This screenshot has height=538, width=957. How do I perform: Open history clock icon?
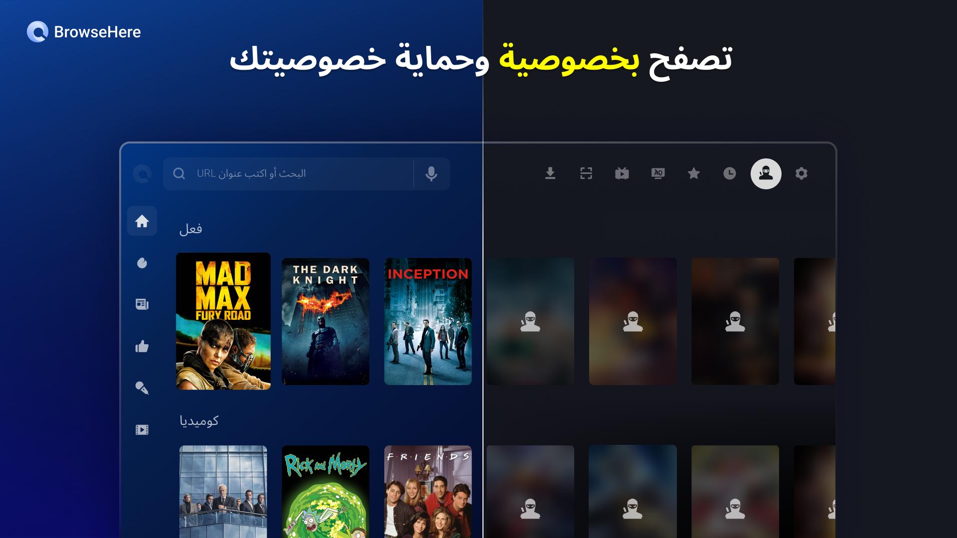(x=730, y=173)
